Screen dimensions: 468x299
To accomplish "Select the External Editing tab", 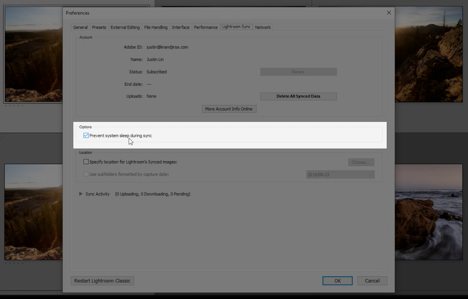I will pyautogui.click(x=125, y=27).
